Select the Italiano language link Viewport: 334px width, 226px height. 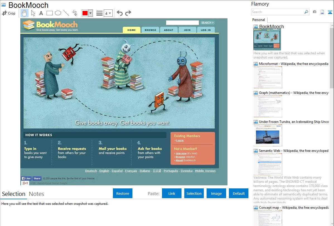click(145, 171)
